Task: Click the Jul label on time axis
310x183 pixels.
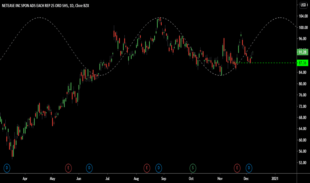Action: coord(107,179)
